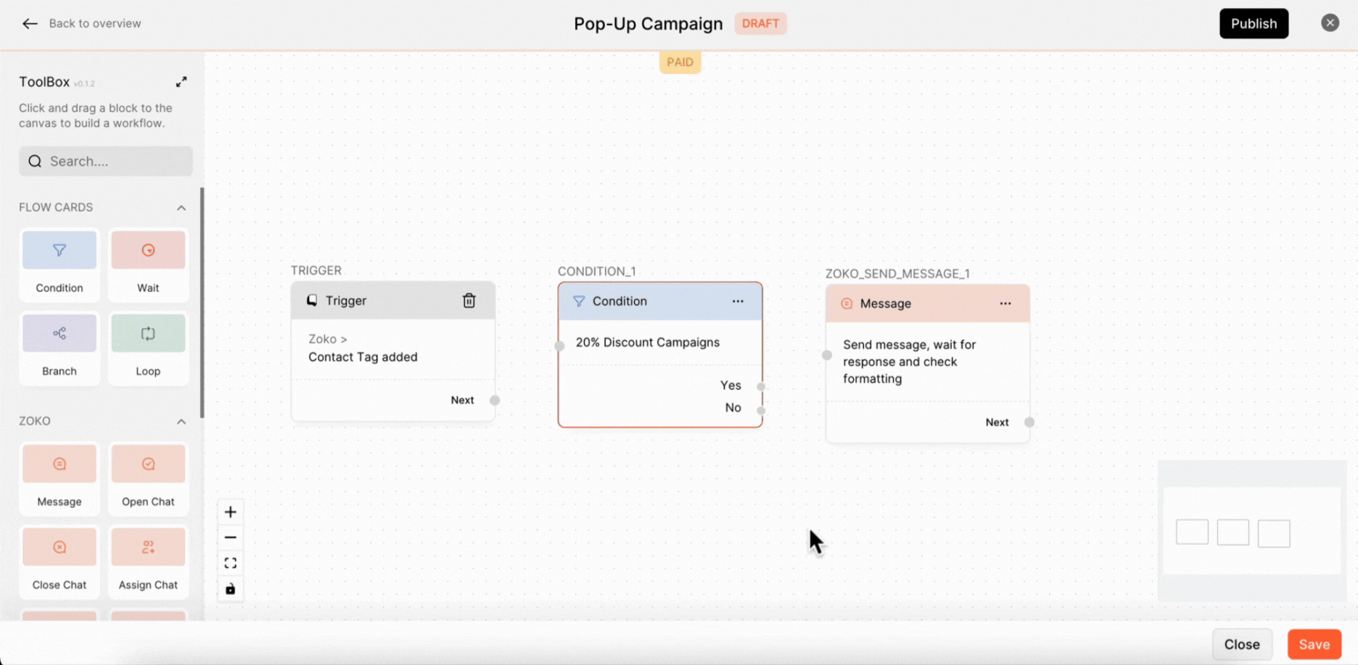Click the Condition No output port

[761, 410]
